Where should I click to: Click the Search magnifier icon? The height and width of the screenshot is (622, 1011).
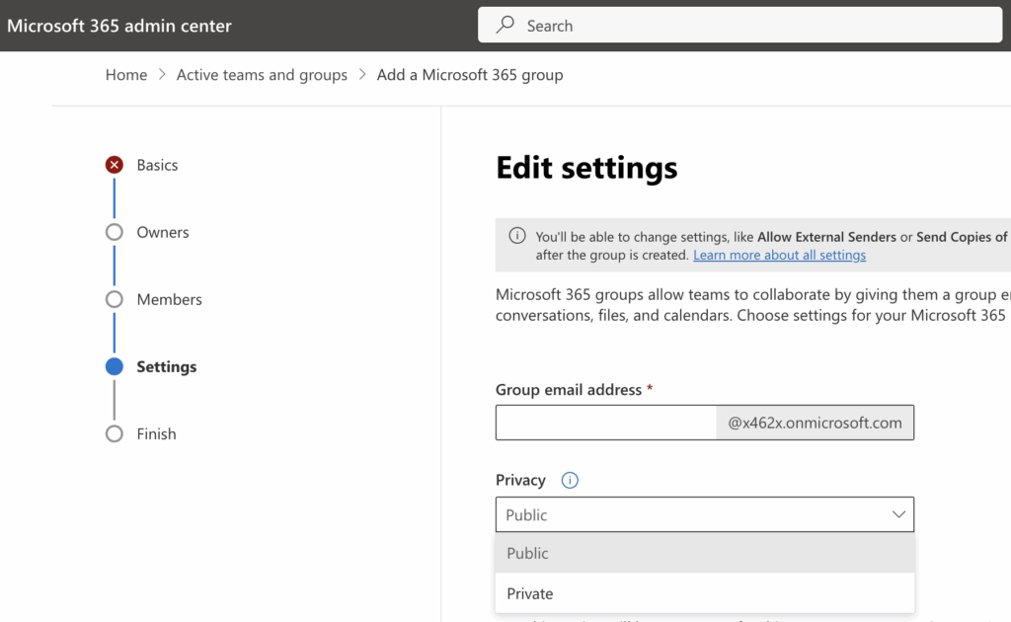coord(503,25)
